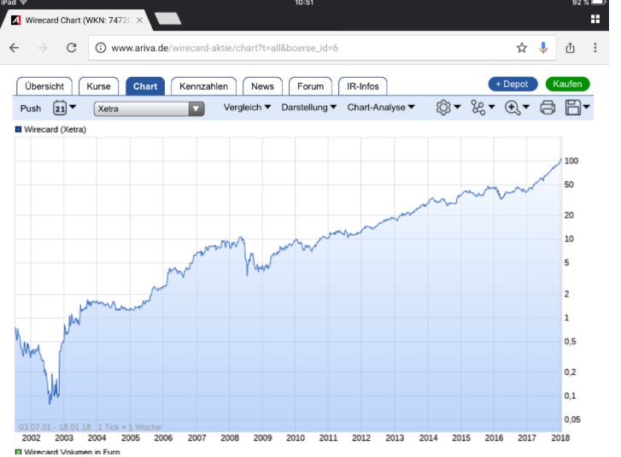Click the ariva favicon on the tab
Viewport: 621px width, 457px height.
point(16,20)
